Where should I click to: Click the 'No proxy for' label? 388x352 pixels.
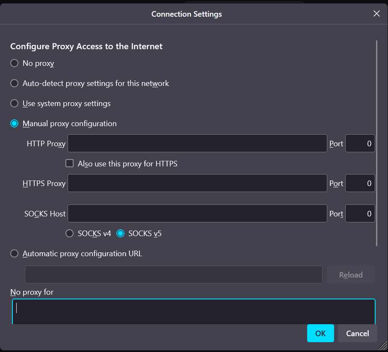point(32,292)
